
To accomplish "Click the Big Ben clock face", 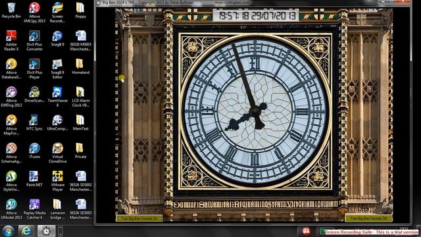I will tap(255, 111).
